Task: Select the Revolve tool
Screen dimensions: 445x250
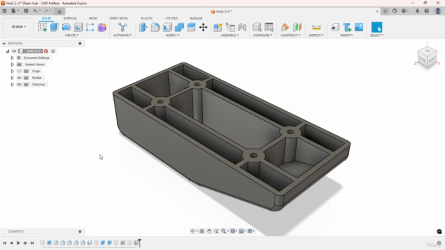Action: [x=66, y=27]
